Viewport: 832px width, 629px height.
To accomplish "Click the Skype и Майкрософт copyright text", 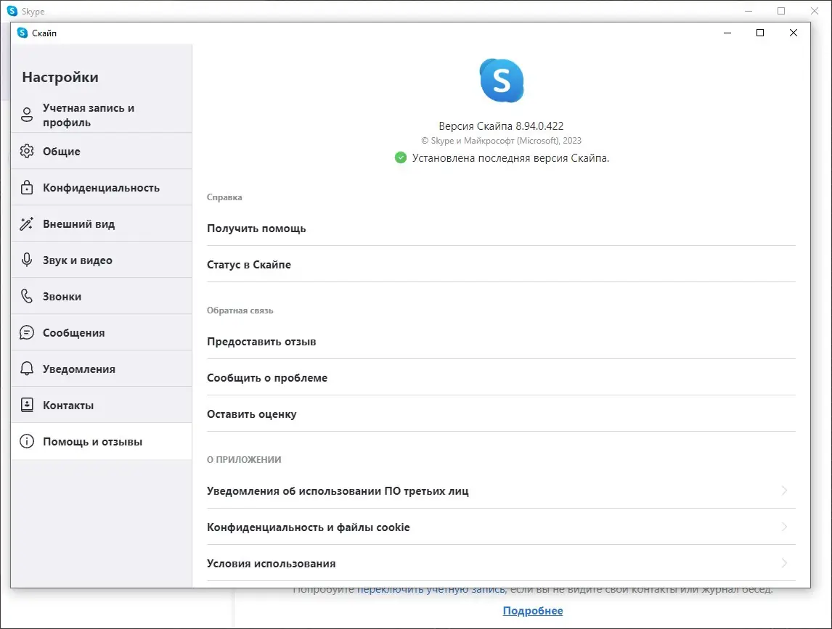I will click(501, 141).
